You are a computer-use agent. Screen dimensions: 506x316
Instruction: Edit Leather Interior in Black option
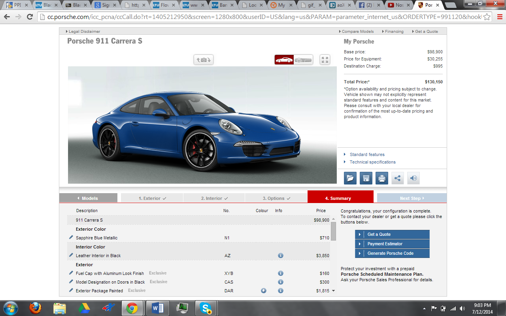(71, 255)
